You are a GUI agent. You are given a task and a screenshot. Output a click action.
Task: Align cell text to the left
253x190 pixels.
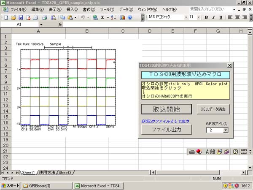(x=230, y=17)
